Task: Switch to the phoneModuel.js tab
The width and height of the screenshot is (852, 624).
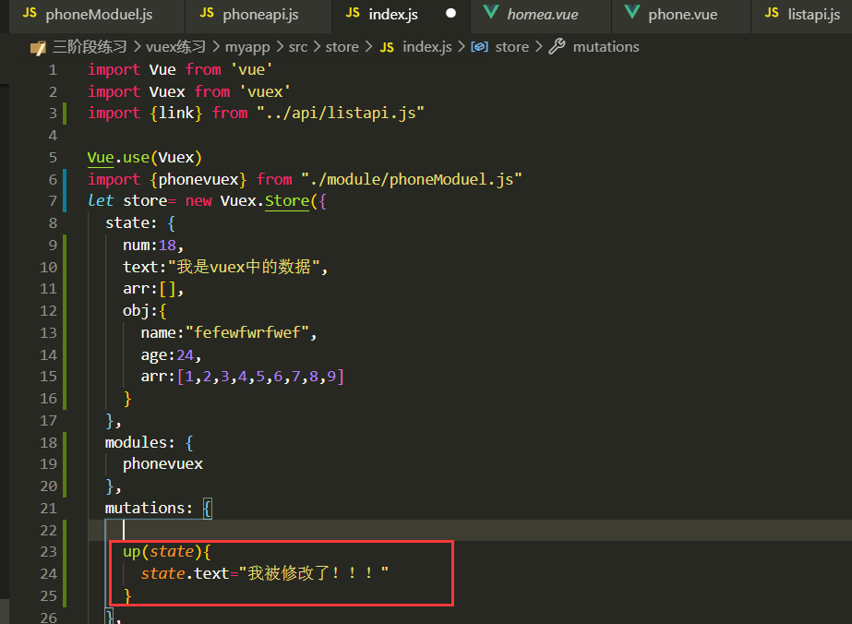Action: click(97, 15)
